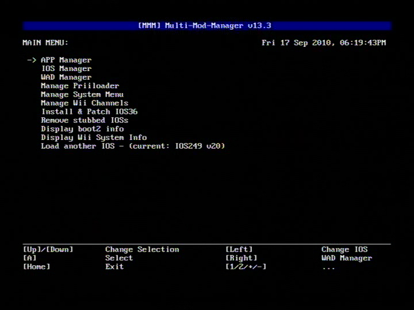The image size is (414, 310).
Task: Click the Select label in footer
Action: coord(119,258)
